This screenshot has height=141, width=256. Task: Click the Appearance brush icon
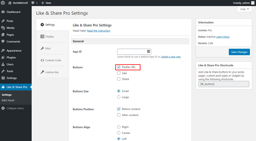coord(3,51)
